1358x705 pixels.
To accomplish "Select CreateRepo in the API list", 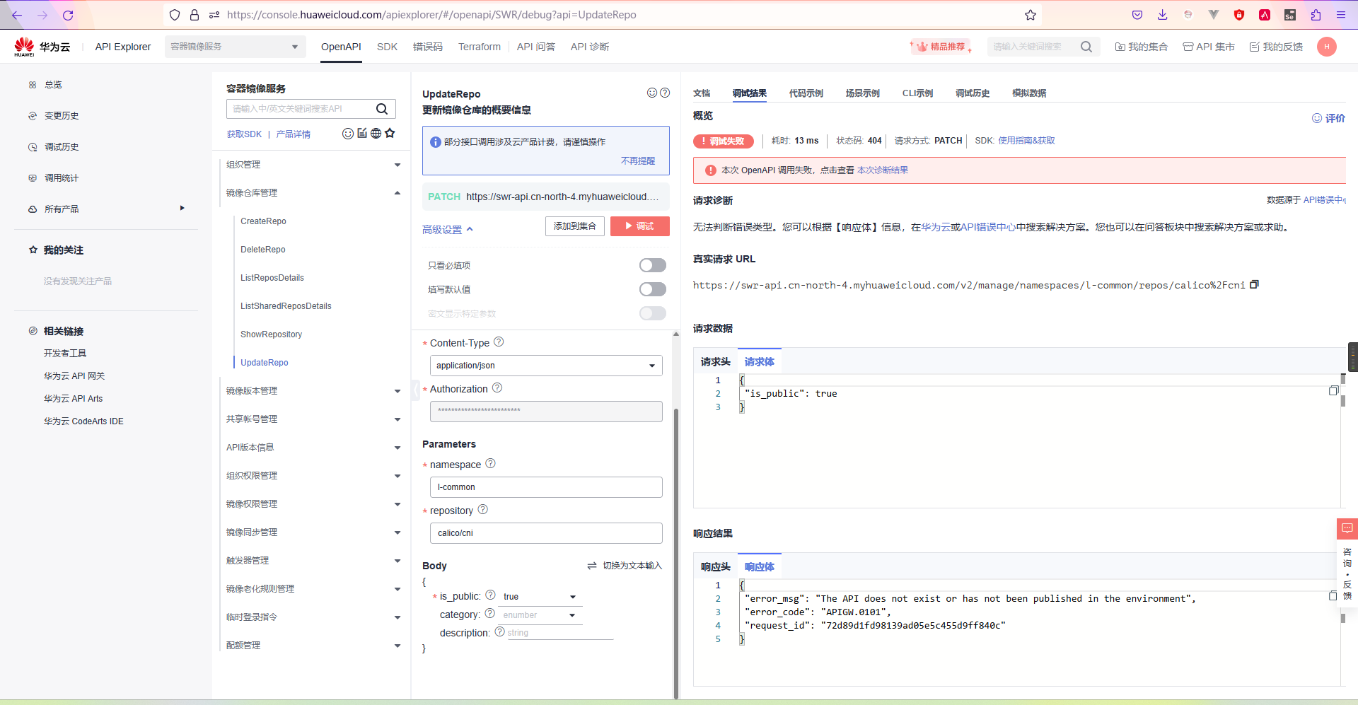I will coord(263,221).
